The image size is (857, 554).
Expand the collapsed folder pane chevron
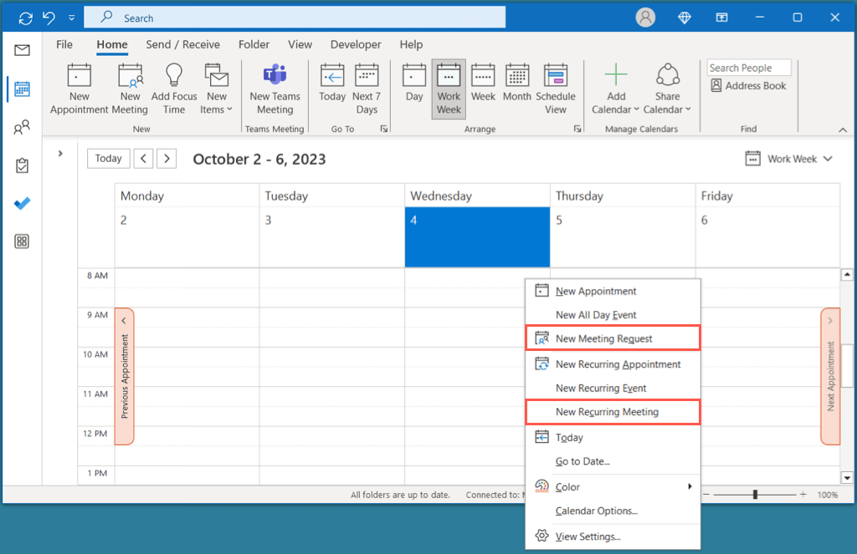tap(60, 154)
